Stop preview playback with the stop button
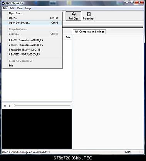Viewport: 146px width, 161px height. (x=5, y=106)
